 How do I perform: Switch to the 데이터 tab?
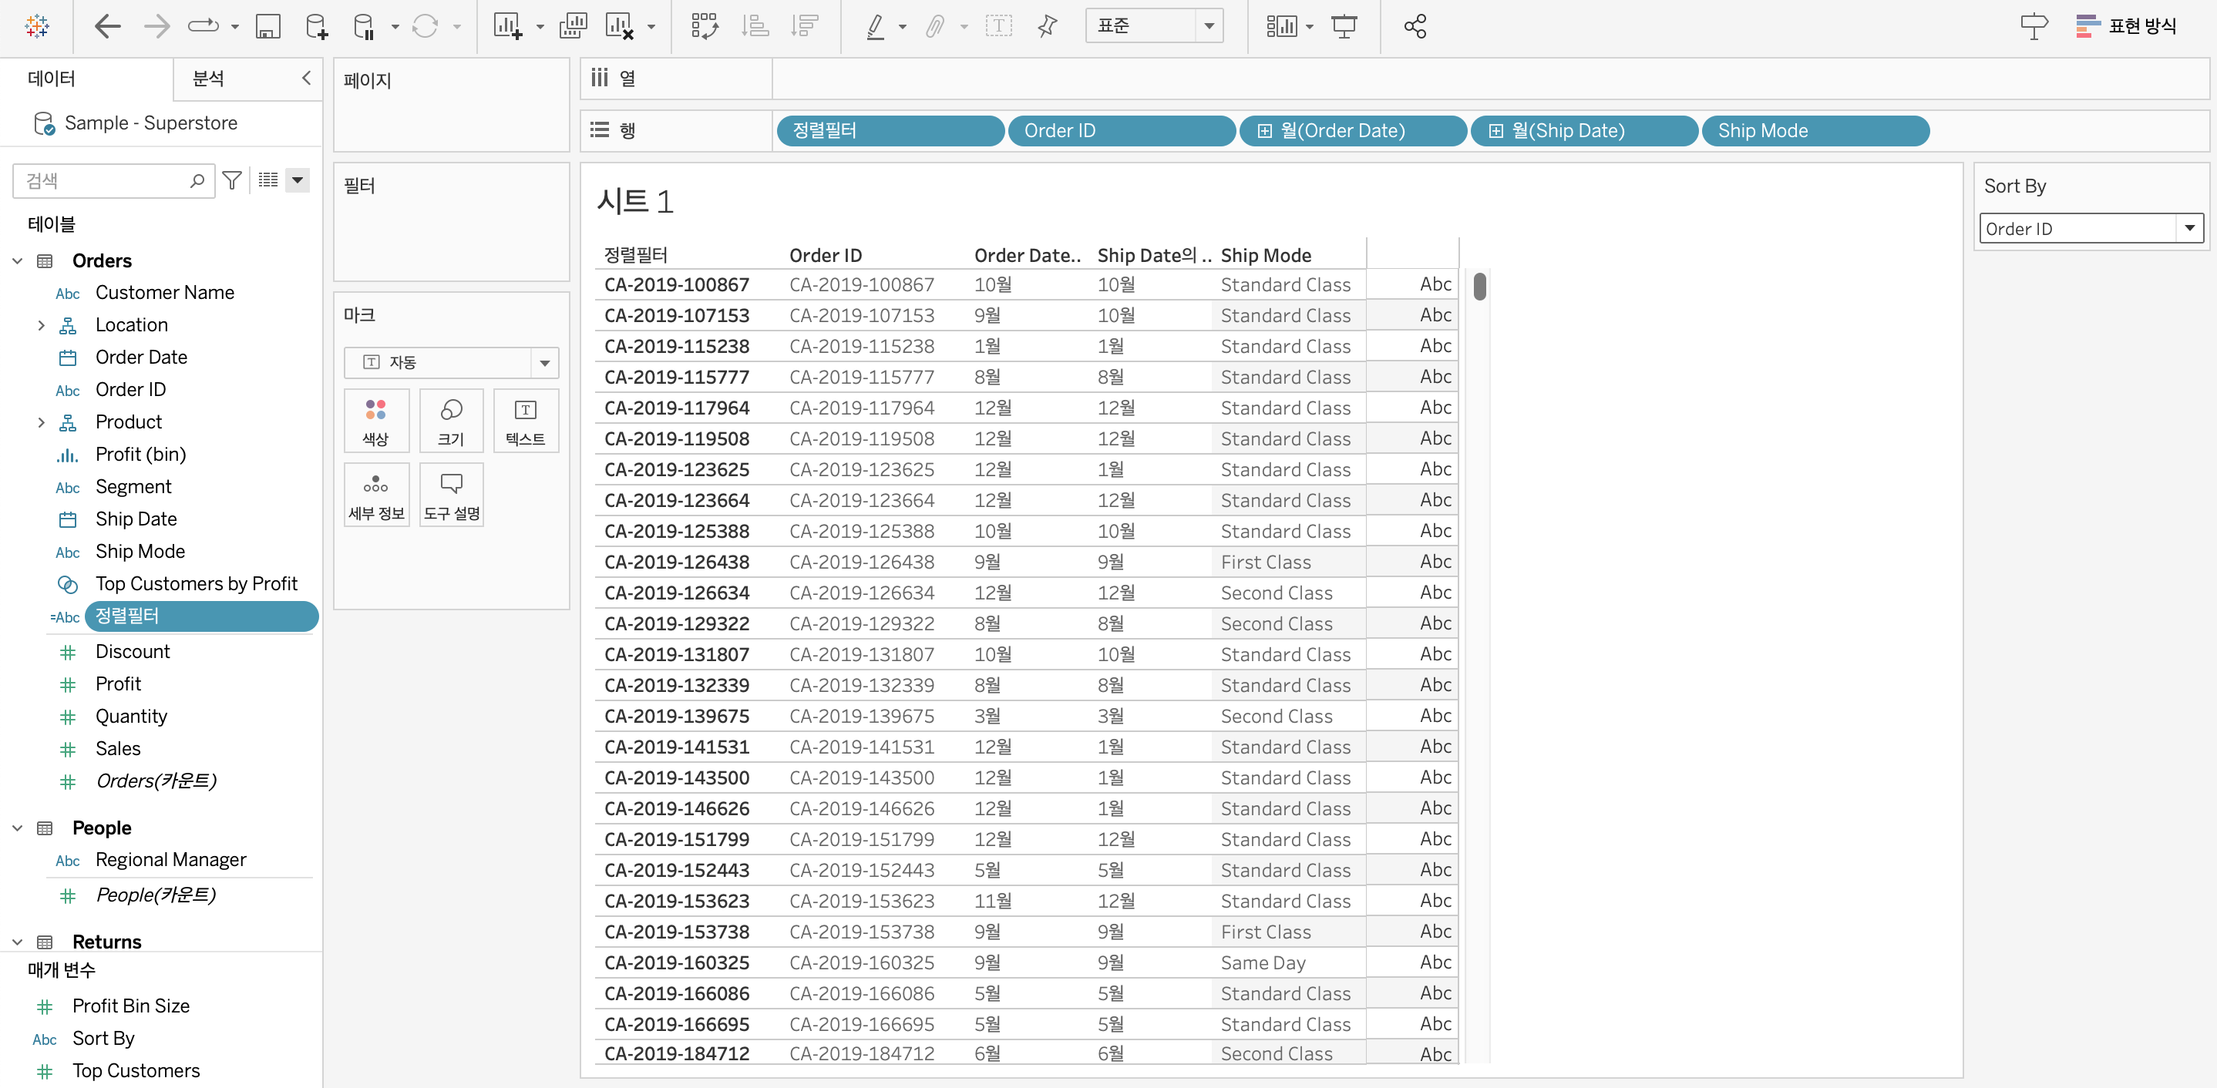(x=52, y=79)
